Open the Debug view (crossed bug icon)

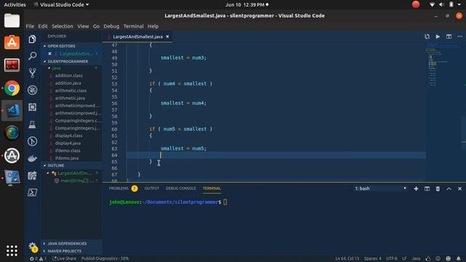32,90
